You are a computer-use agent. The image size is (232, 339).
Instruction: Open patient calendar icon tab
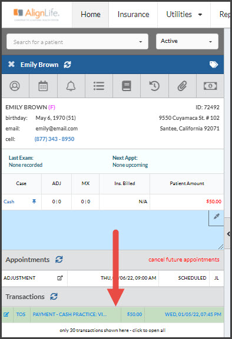pos(43,86)
